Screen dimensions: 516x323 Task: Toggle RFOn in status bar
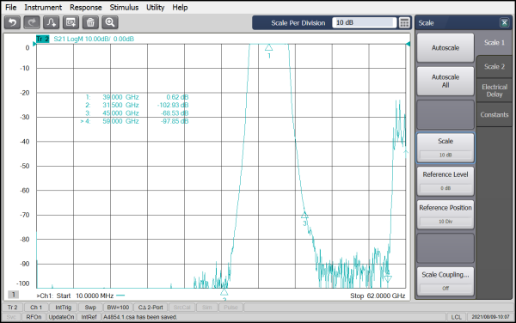pyautogui.click(x=34, y=317)
